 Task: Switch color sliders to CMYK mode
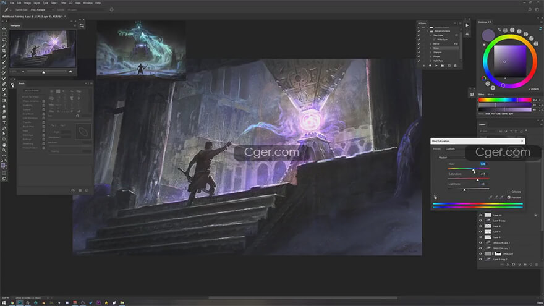tap(504, 114)
